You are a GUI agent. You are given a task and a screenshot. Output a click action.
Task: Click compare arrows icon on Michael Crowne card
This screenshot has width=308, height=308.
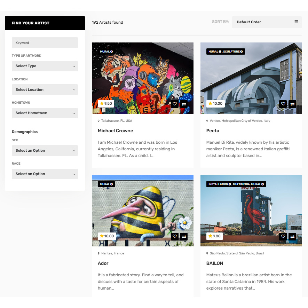point(184,104)
